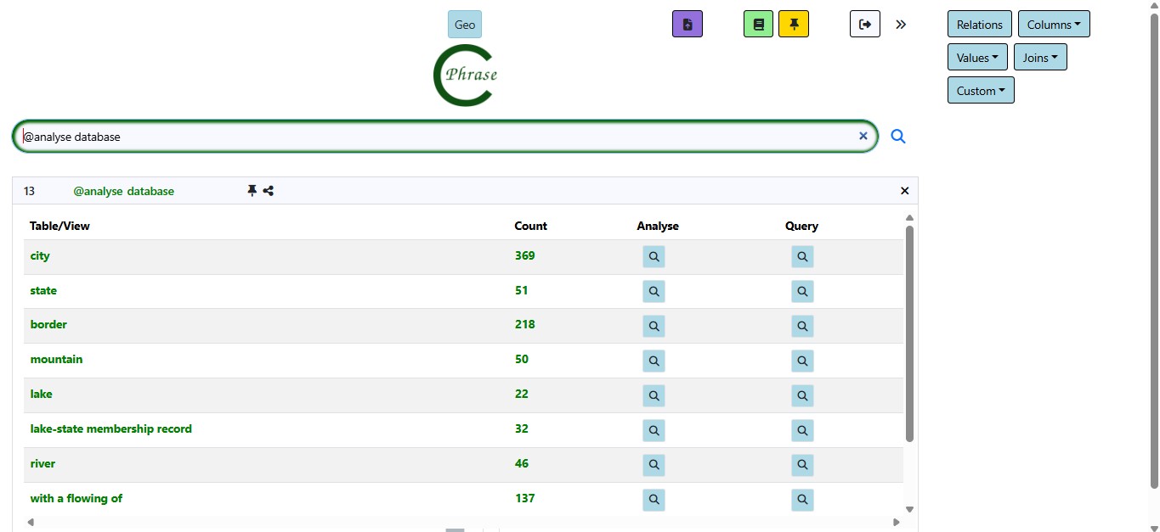Analyse the mountain table

tap(654, 361)
